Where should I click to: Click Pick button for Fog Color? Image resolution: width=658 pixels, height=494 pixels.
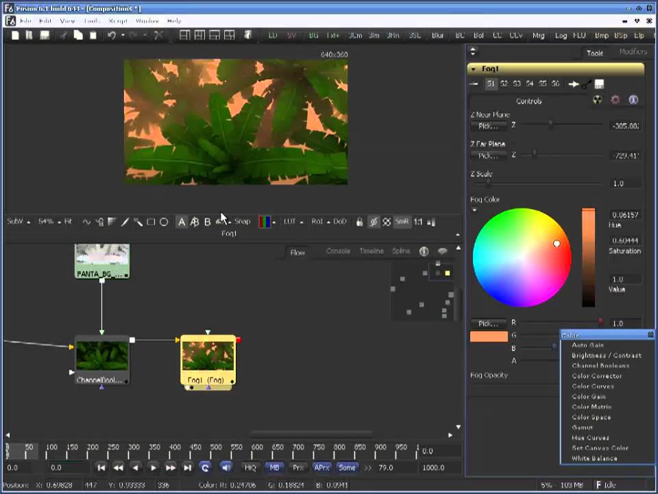488,323
